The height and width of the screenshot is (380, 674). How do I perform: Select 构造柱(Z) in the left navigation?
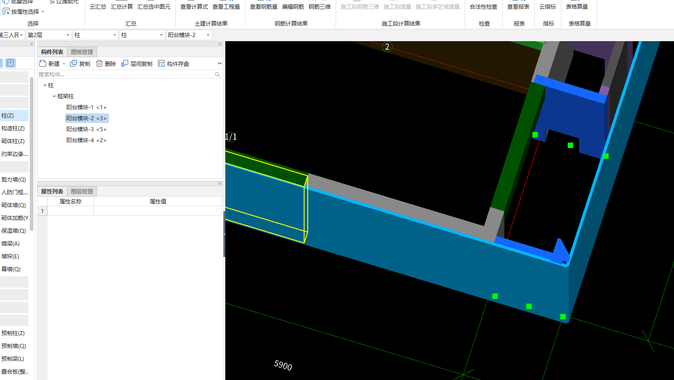pos(14,128)
